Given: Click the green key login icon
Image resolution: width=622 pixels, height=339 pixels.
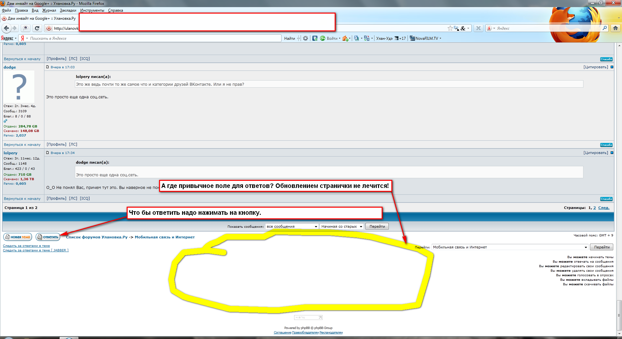Looking at the screenshot, I should tap(323, 38).
